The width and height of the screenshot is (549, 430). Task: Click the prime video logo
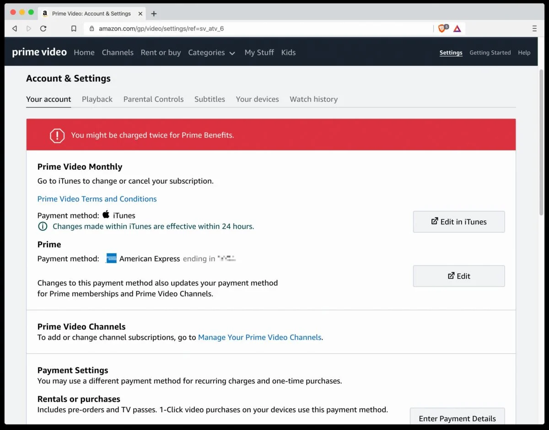pyautogui.click(x=39, y=52)
